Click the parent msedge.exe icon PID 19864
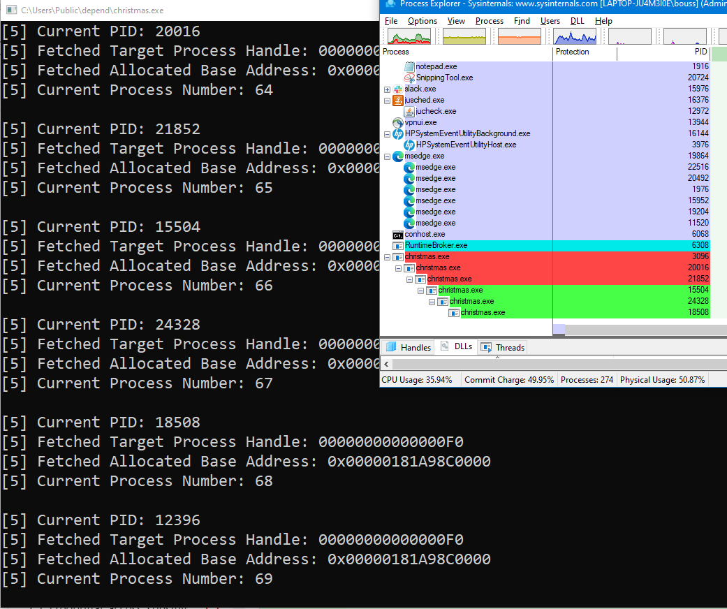This screenshot has height=609, width=727. (x=398, y=156)
